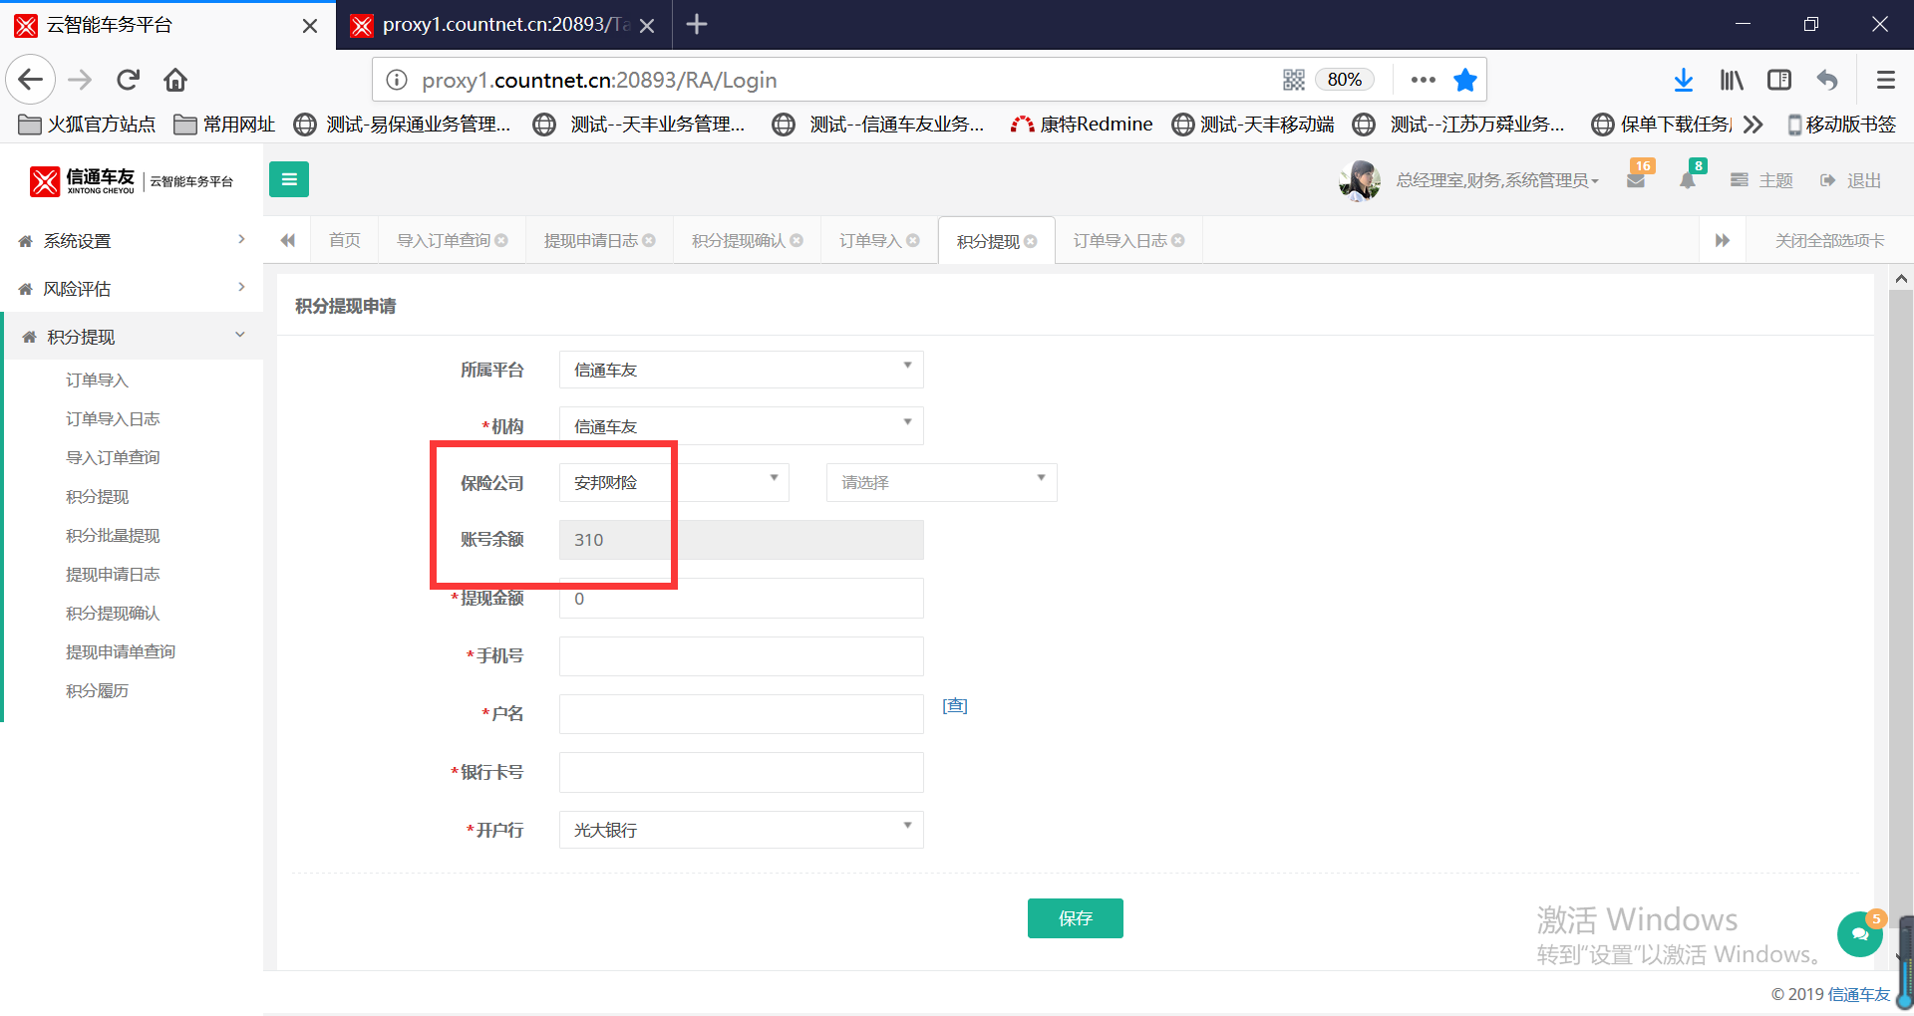This screenshot has height=1016, width=1914.
Task: Switch to the 导入订单查询 tab
Action: click(444, 240)
